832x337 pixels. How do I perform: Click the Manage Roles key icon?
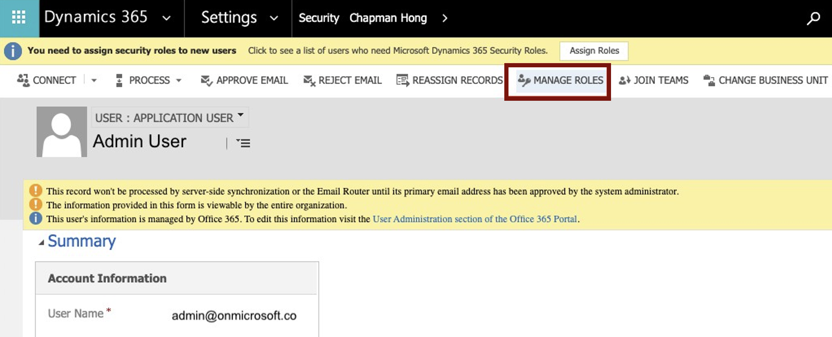coord(524,79)
